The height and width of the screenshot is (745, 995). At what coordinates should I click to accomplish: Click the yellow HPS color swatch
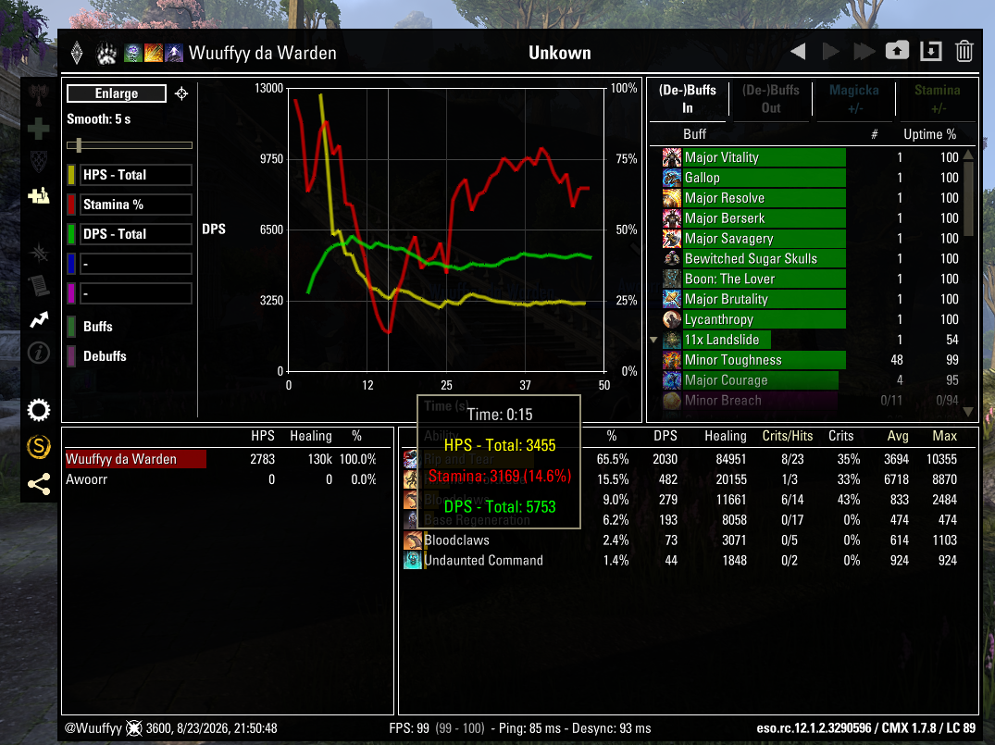[71, 175]
